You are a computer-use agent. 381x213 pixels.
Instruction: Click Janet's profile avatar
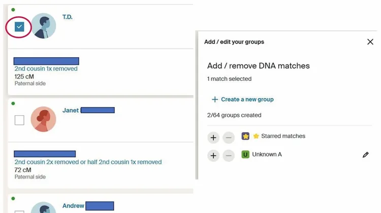[44, 119]
